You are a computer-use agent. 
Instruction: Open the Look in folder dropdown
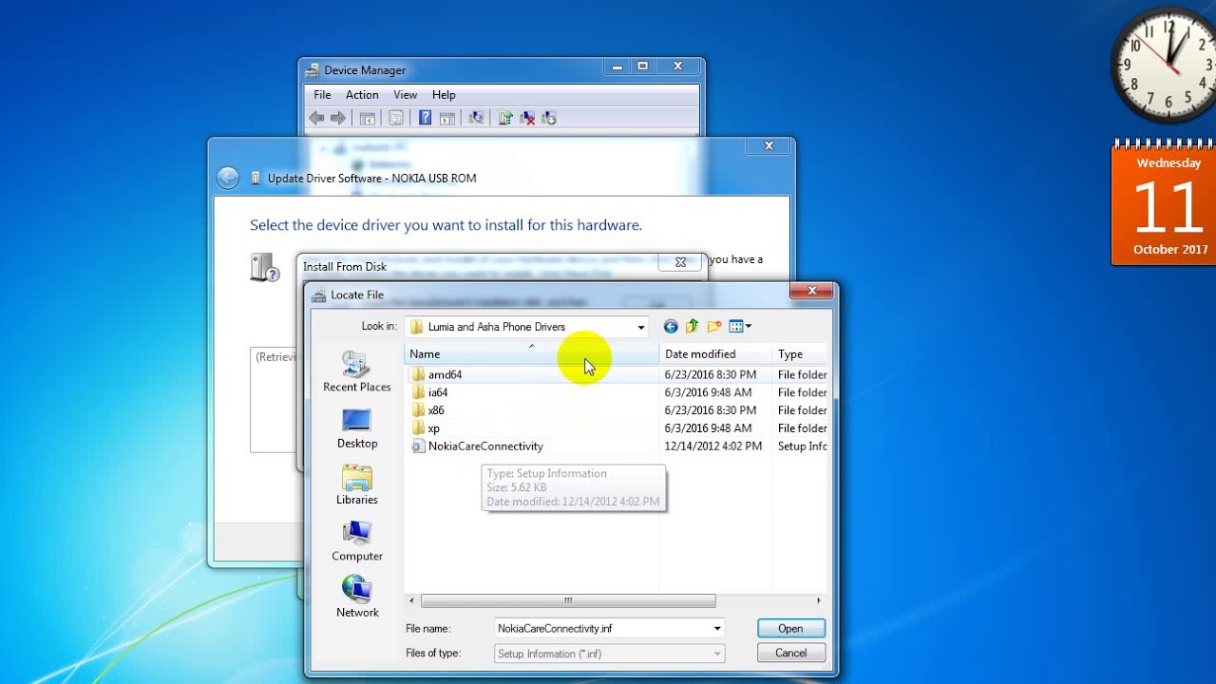point(640,327)
